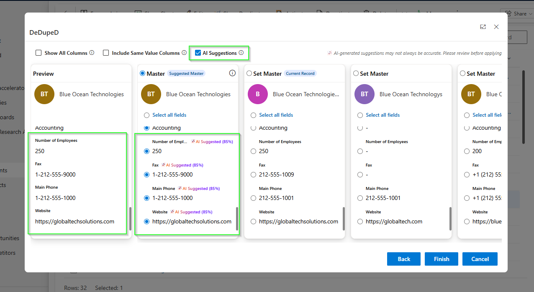Click the Cancel button

pos(480,259)
